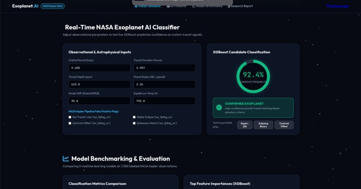Click the 'XGBoost Candidate Classification' title
Image resolution: width=361 pixels, height=189 pixels.
tap(241, 52)
